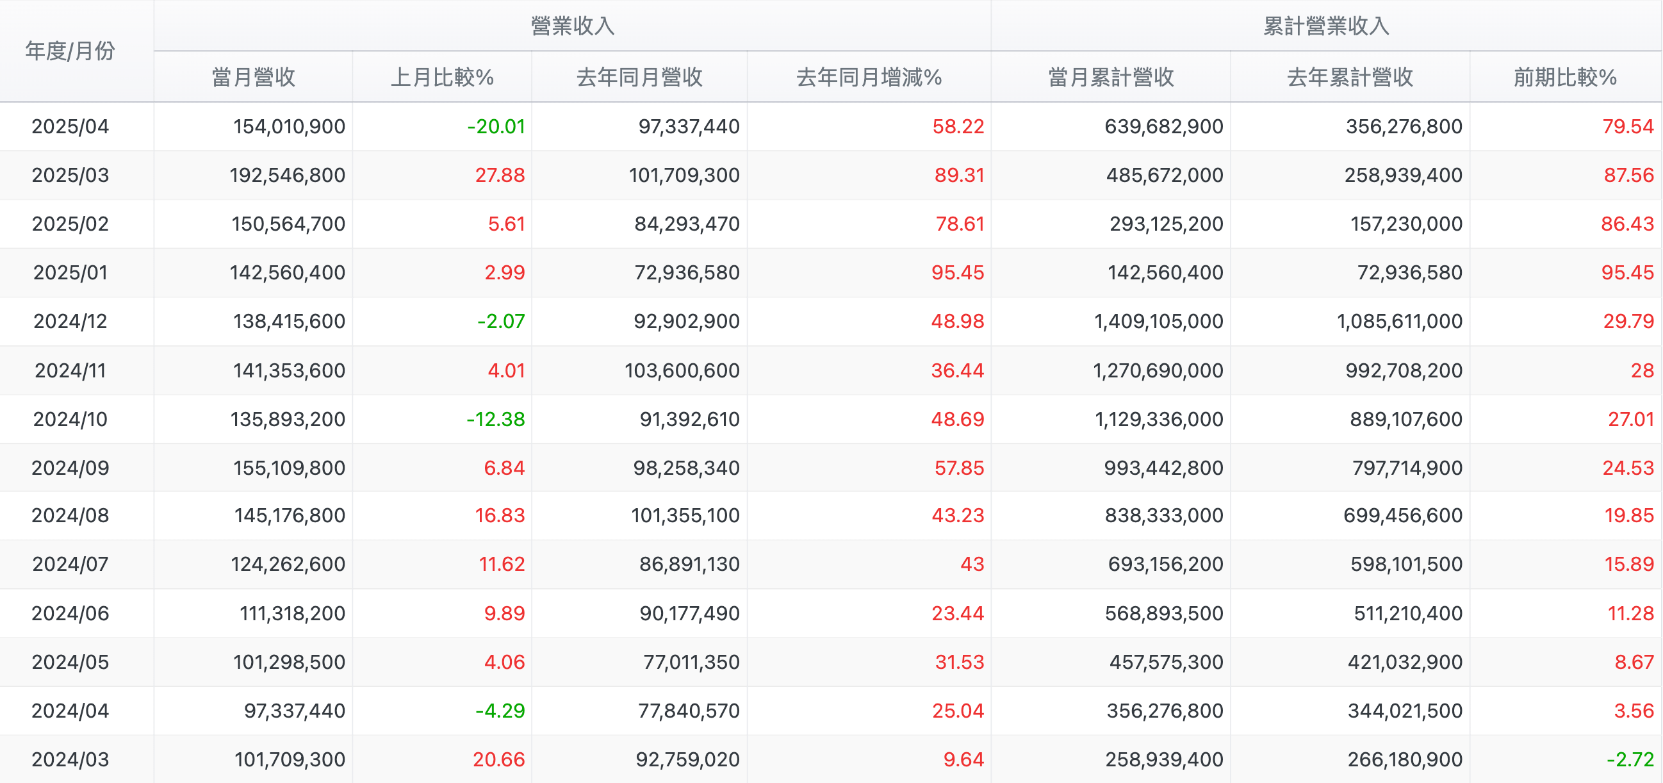Image resolution: width=1663 pixels, height=783 pixels.
Task: Click the cumulative revenue 1,409,105,000 cell
Action: [x=1158, y=321]
